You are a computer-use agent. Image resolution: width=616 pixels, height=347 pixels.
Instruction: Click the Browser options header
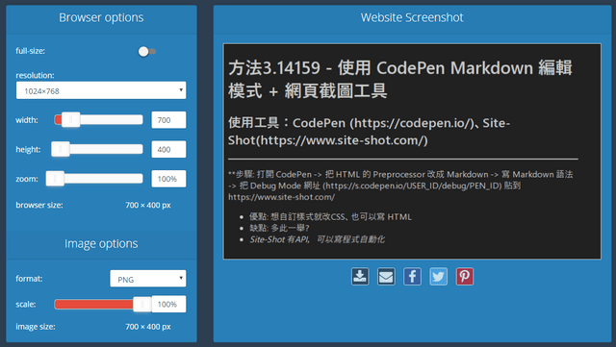[101, 17]
